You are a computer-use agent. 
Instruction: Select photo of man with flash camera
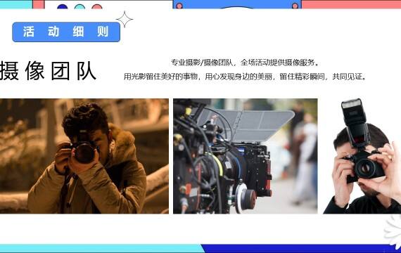pyautogui.click(x=362, y=156)
